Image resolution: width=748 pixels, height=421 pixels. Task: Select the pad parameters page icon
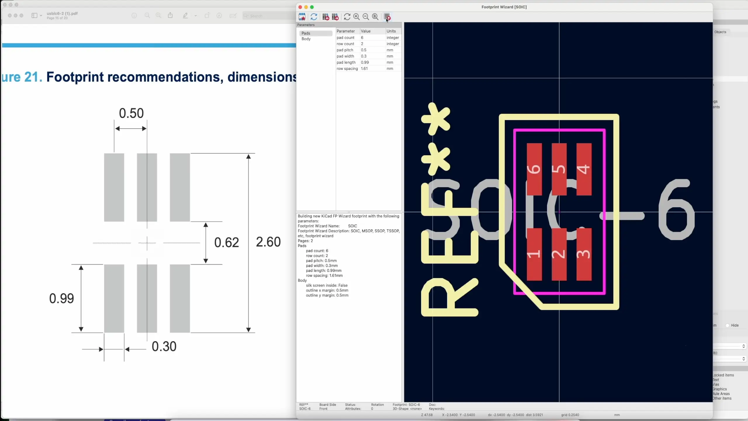point(302,17)
